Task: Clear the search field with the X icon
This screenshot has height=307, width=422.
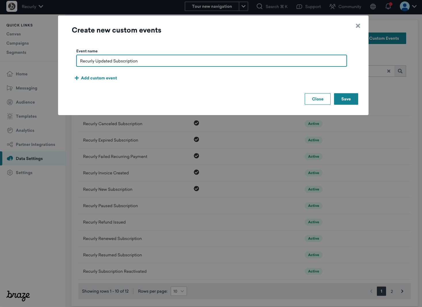Action: (389, 71)
